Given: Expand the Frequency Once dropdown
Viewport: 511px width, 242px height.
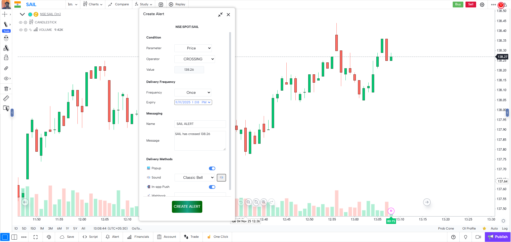Looking at the screenshot, I should 193,92.
